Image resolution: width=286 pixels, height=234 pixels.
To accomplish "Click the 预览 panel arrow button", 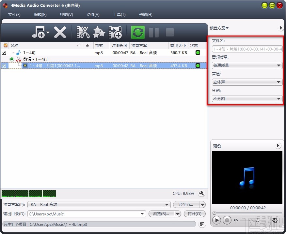I will [x=278, y=145].
